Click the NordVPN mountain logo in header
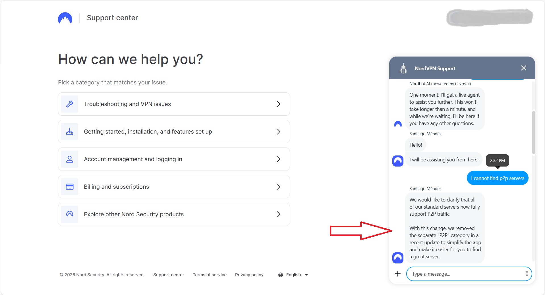This screenshot has width=545, height=295. click(x=65, y=18)
